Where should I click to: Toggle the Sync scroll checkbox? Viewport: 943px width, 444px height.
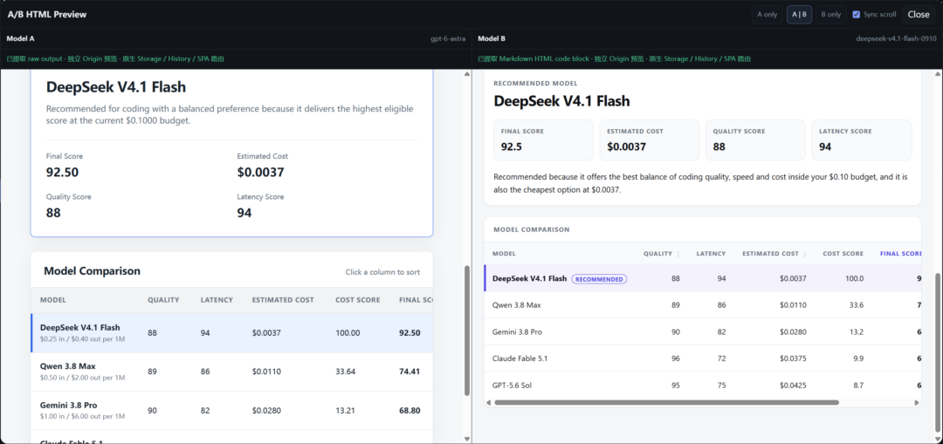click(x=857, y=15)
